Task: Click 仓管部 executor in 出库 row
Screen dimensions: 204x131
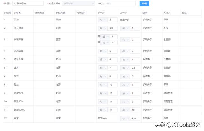Action: 167,68
